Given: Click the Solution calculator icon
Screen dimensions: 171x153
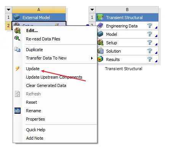Looking at the screenshot, I should point(100,51).
